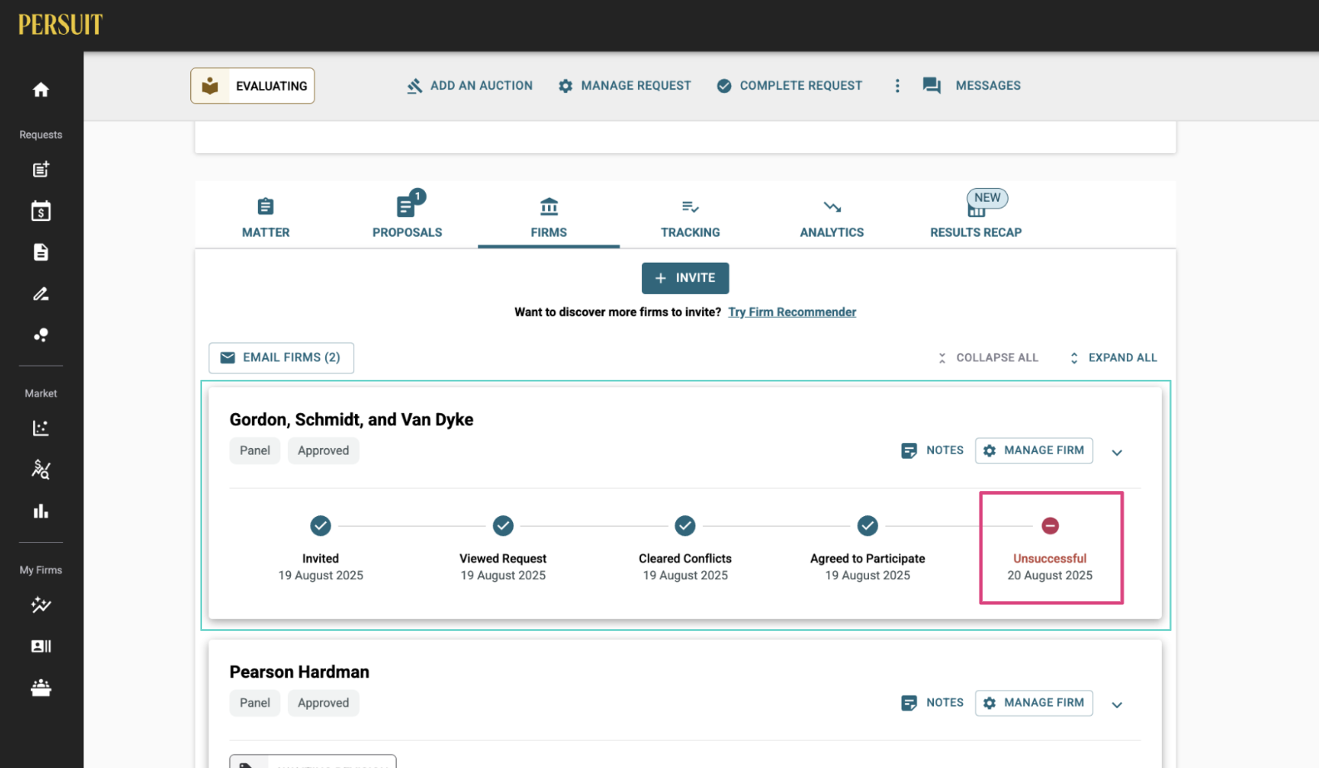Click the Pearson Hardman firm name
The height and width of the screenshot is (768, 1319).
(x=299, y=672)
